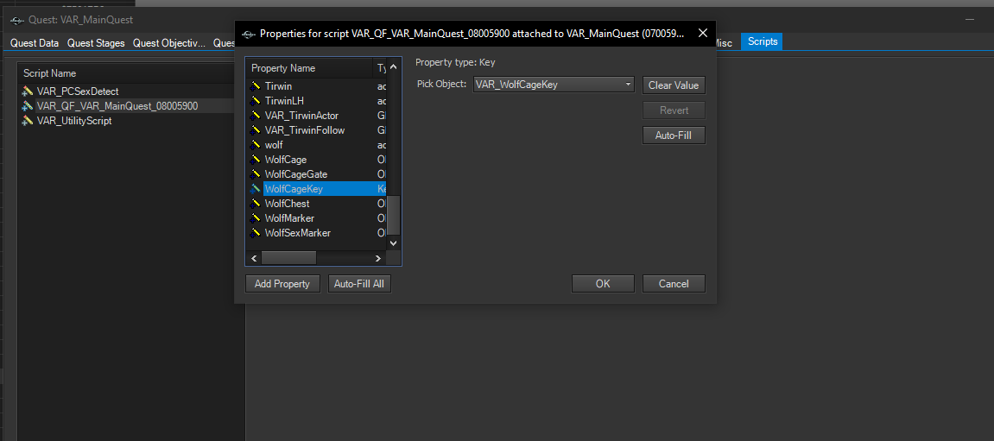The width and height of the screenshot is (994, 441).
Task: Switch to the Quest Data tab
Action: coord(35,42)
